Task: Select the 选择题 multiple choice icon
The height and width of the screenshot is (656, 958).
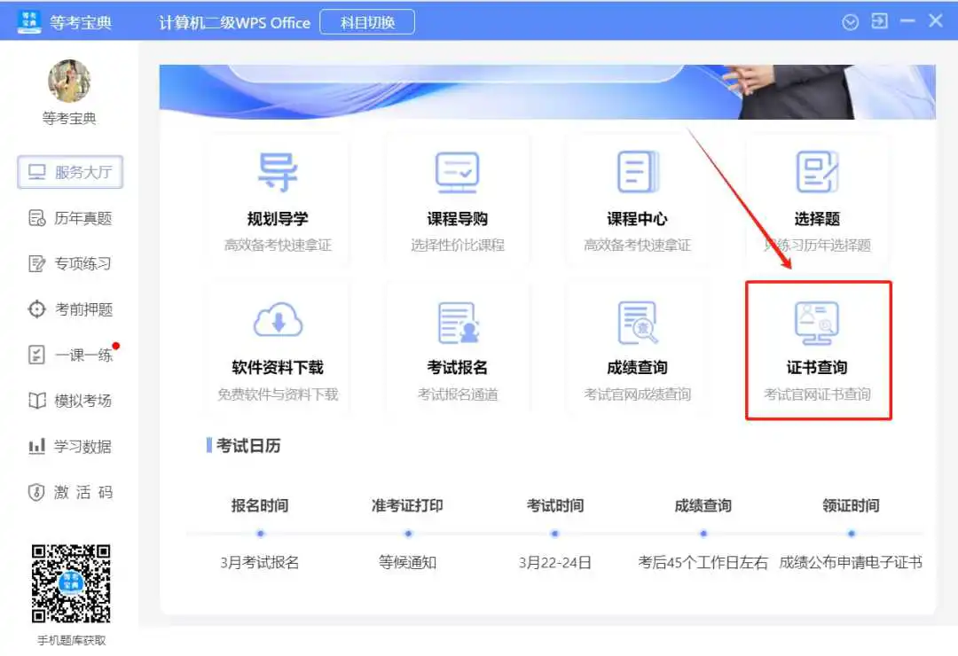Action: [x=816, y=173]
